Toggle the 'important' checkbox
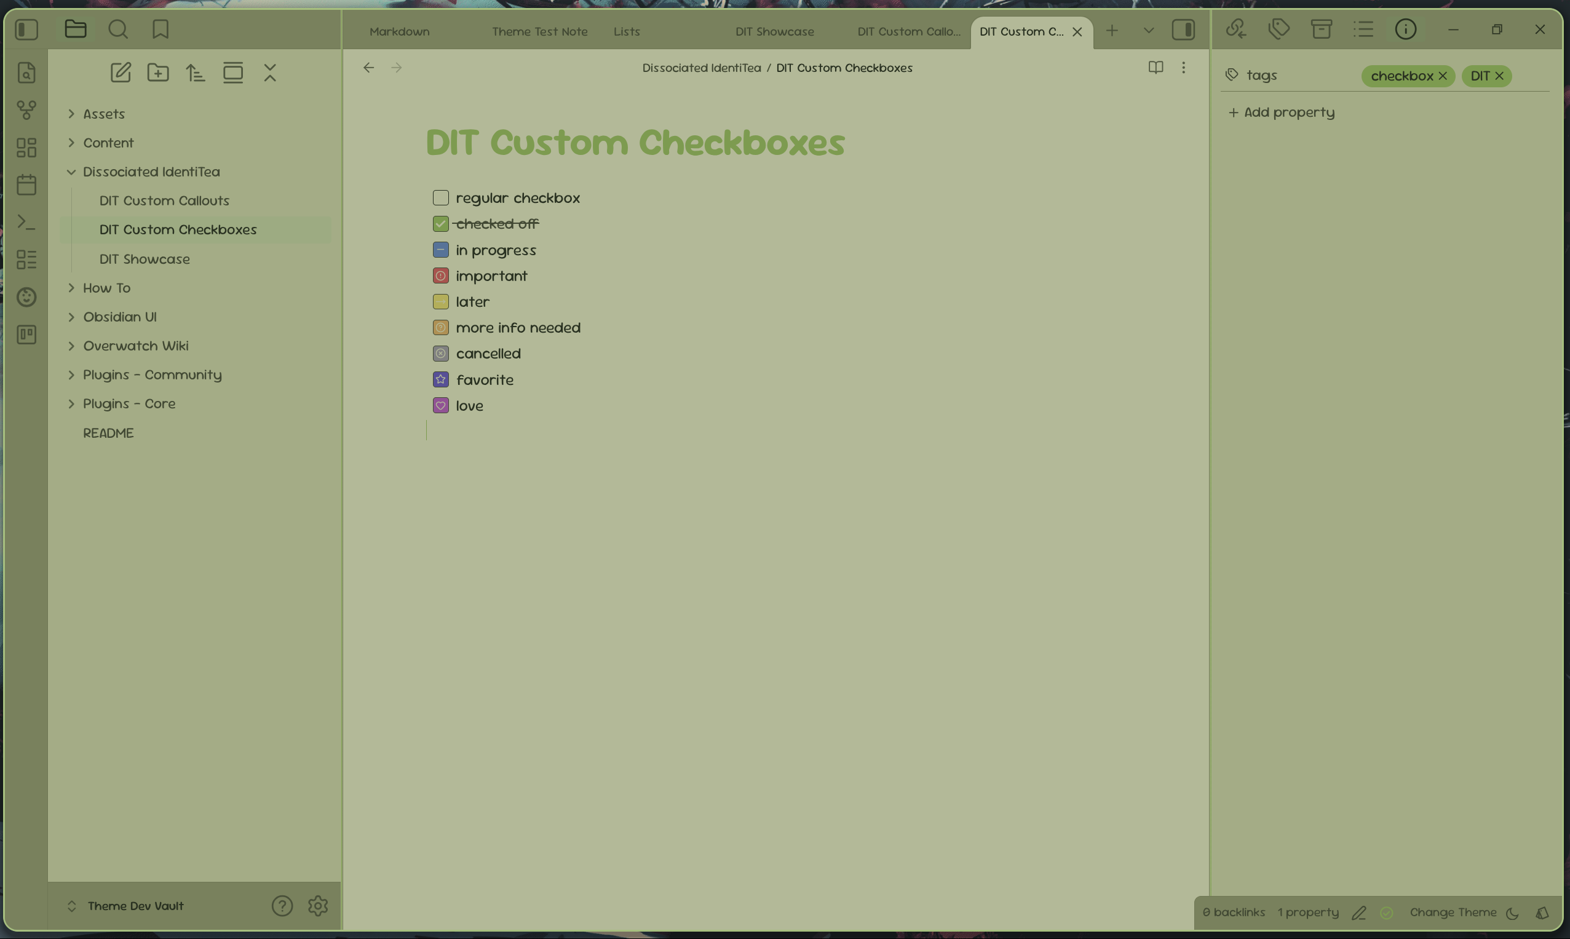The image size is (1570, 939). tap(440, 276)
